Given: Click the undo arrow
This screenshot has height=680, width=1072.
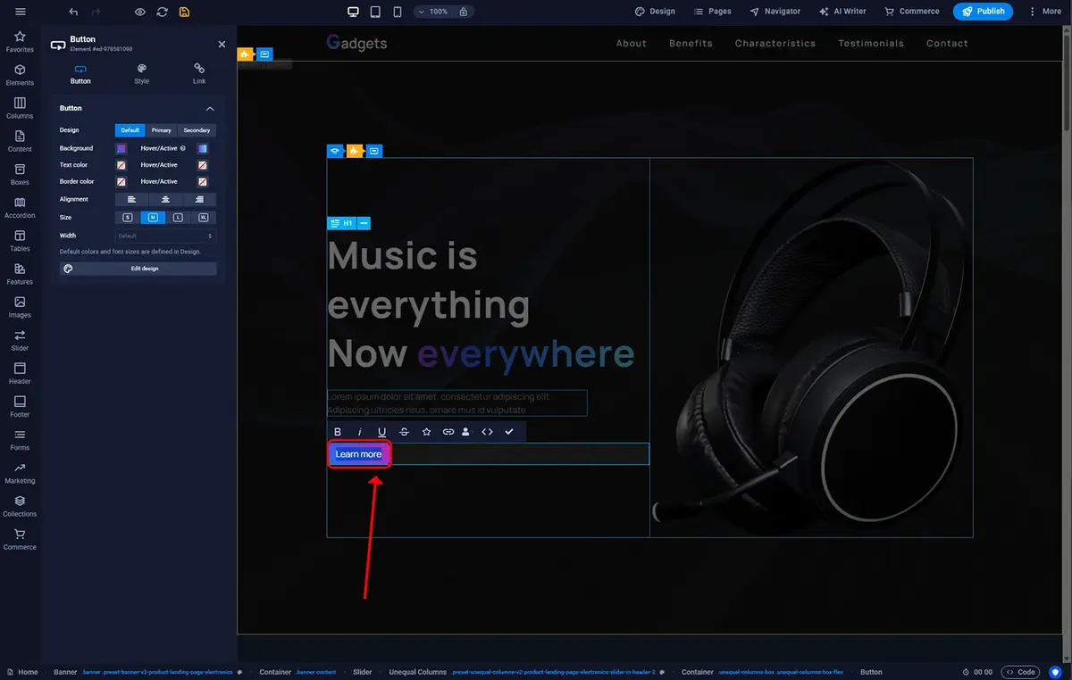Looking at the screenshot, I should click(73, 12).
